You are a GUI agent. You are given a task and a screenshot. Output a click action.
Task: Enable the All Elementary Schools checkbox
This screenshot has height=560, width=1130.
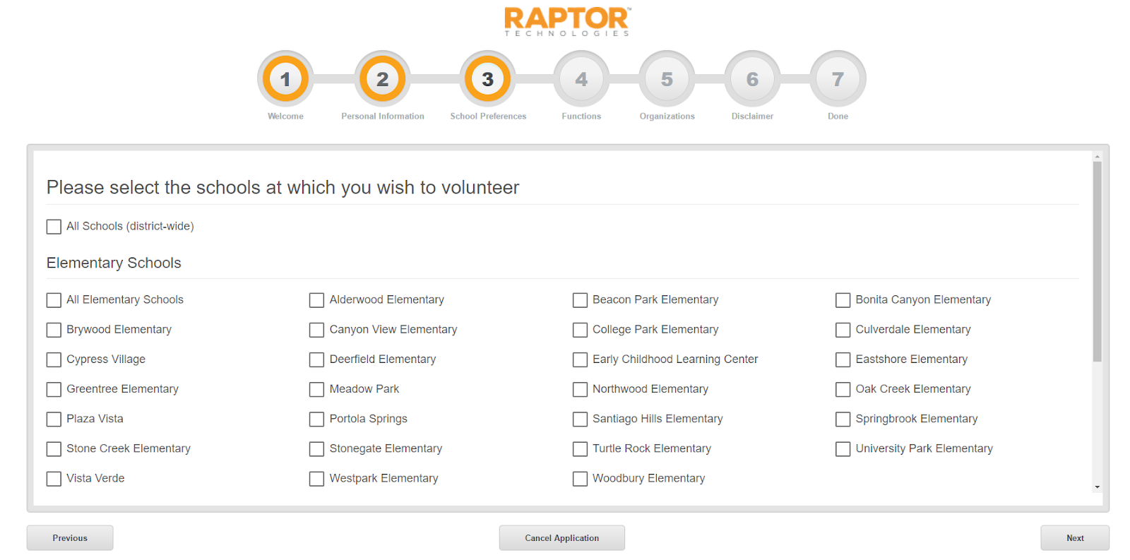[x=54, y=300]
